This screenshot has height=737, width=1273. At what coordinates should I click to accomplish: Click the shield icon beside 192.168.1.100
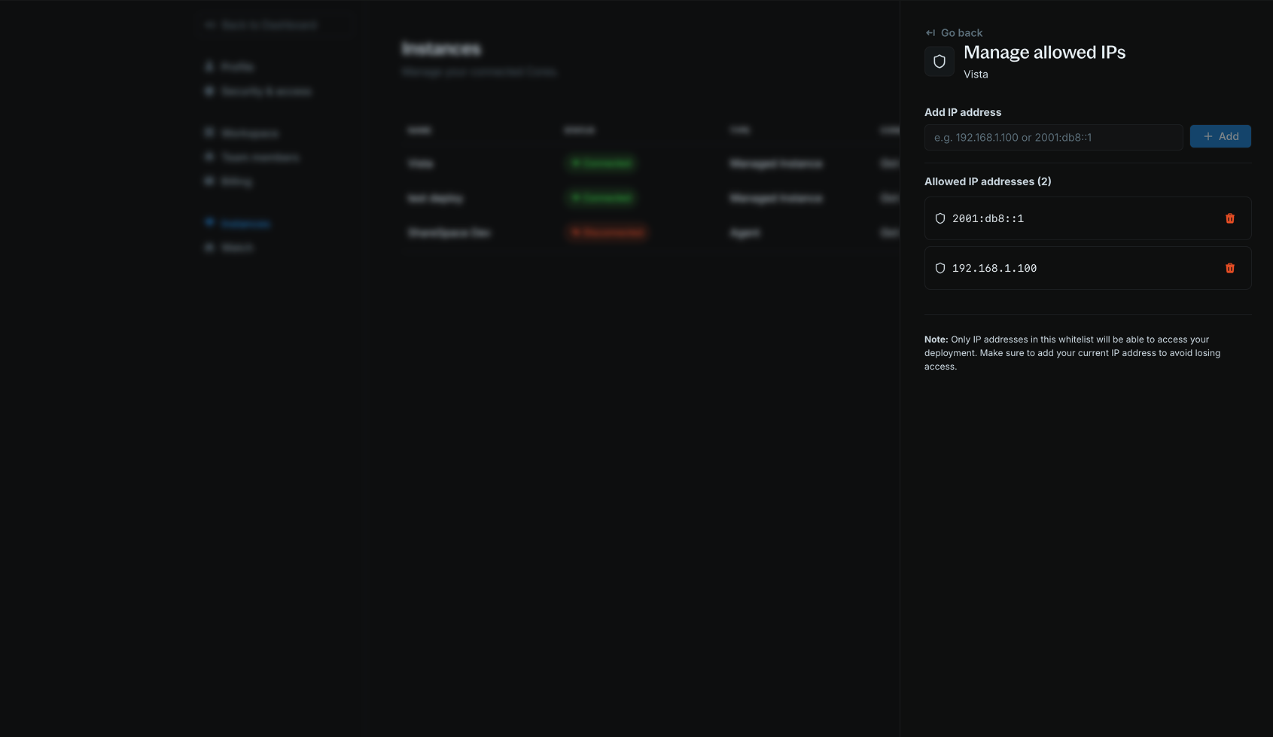pyautogui.click(x=940, y=268)
